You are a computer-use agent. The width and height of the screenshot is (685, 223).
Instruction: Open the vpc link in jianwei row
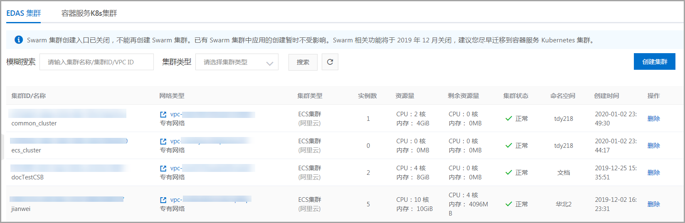(x=211, y=200)
